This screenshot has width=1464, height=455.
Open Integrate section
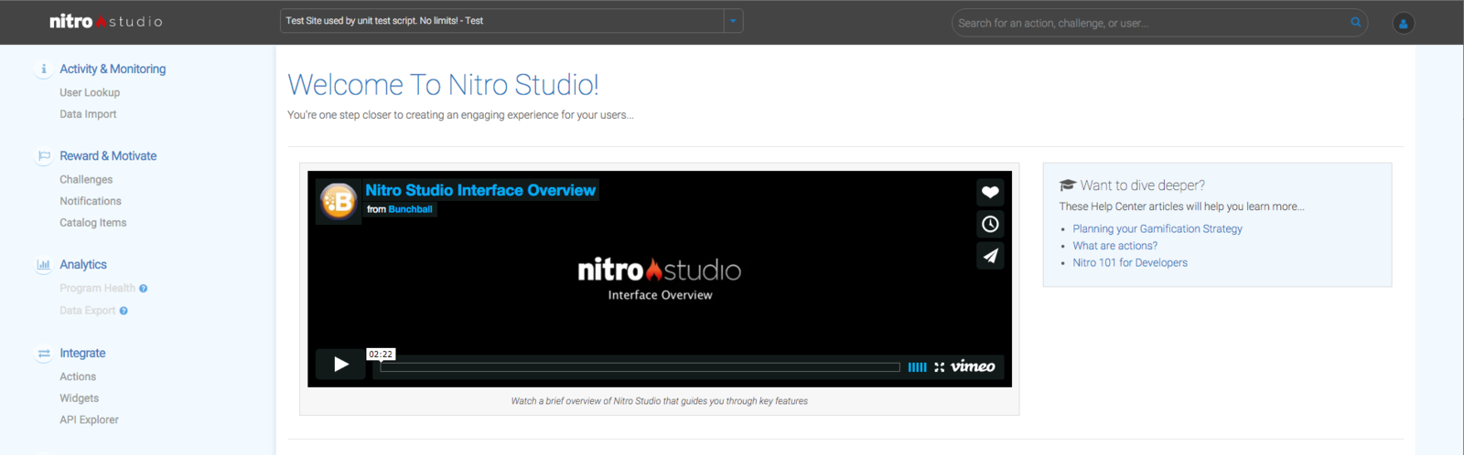click(x=82, y=354)
